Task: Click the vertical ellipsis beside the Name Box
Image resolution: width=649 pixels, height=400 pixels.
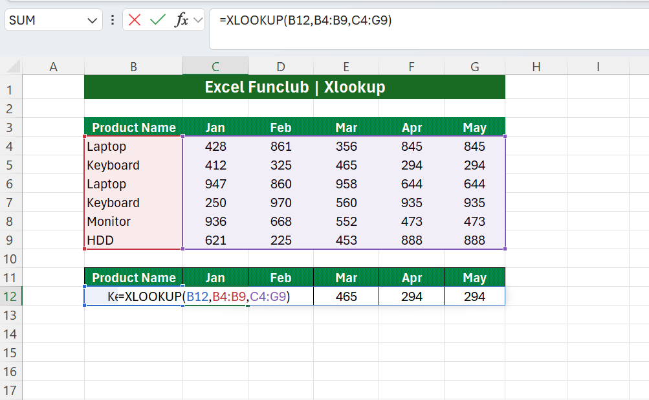Action: click(x=111, y=20)
